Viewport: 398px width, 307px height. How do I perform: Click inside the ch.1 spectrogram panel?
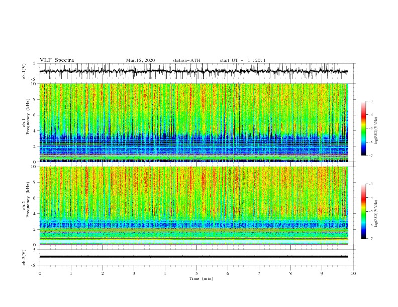(193, 122)
